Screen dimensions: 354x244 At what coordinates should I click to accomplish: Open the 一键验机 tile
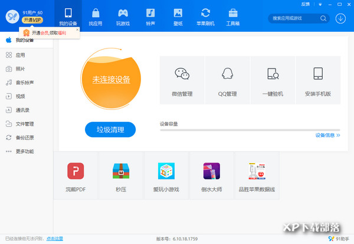tap(273, 80)
